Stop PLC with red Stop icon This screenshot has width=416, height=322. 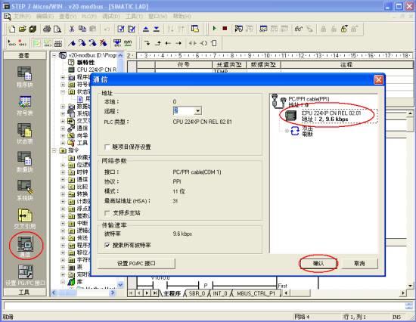pyautogui.click(x=225, y=29)
